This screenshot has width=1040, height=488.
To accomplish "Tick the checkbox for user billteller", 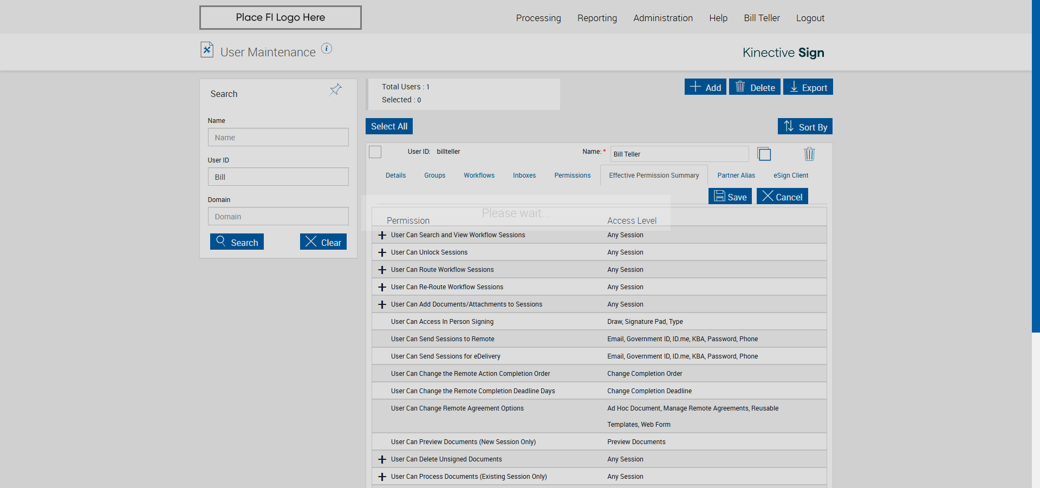I will point(375,152).
